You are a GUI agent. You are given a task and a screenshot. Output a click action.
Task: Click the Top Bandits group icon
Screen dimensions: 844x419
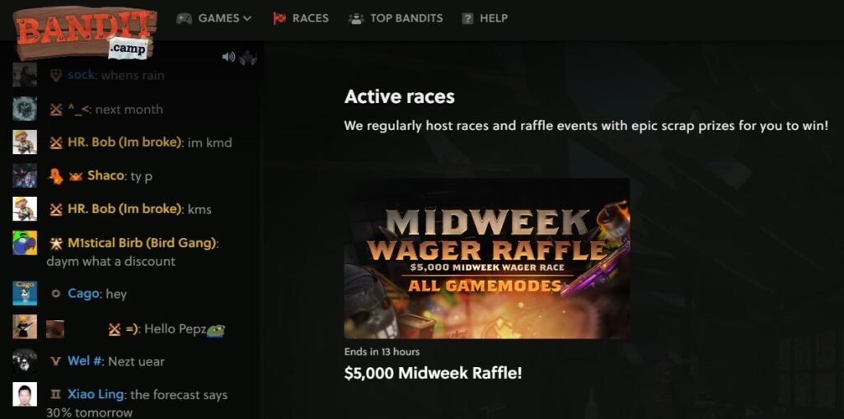click(356, 18)
